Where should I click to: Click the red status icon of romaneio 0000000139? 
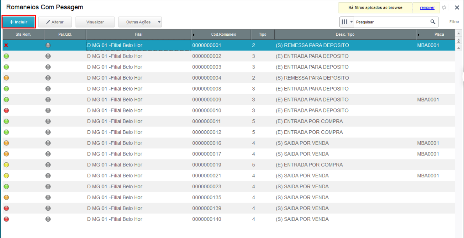(x=6, y=208)
